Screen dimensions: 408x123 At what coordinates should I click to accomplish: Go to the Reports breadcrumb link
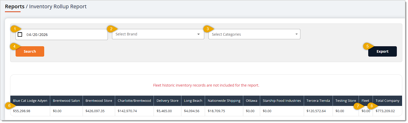tap(15, 6)
